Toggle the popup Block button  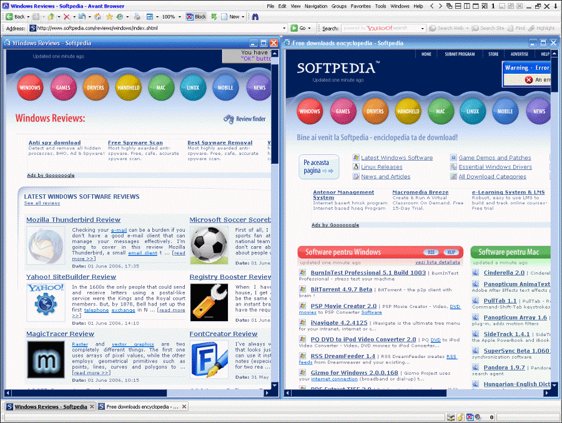pyautogui.click(x=196, y=16)
